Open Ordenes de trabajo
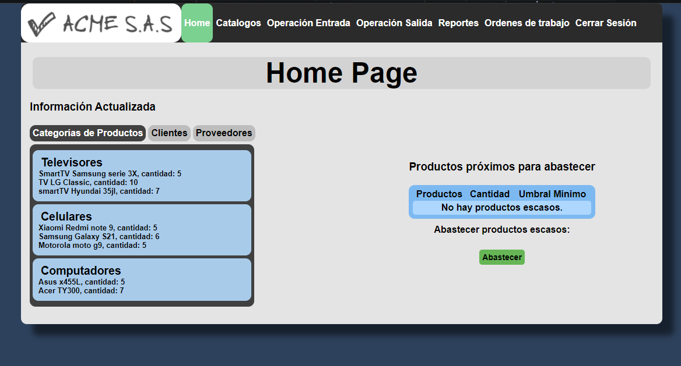 527,23
